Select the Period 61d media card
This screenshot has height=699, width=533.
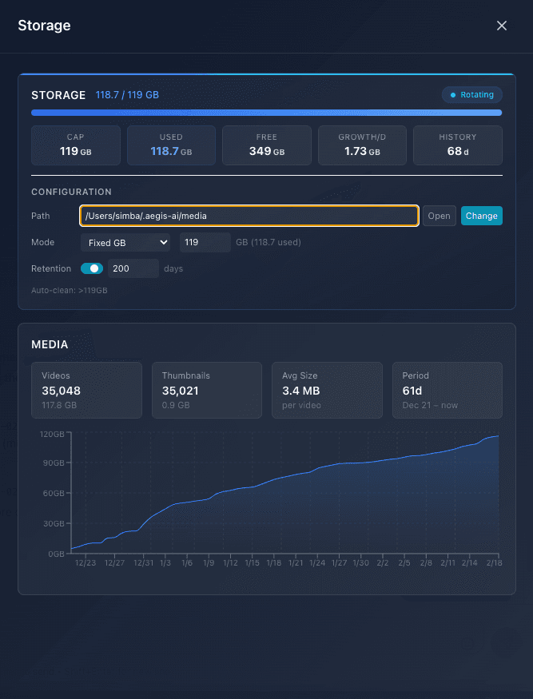(x=447, y=390)
